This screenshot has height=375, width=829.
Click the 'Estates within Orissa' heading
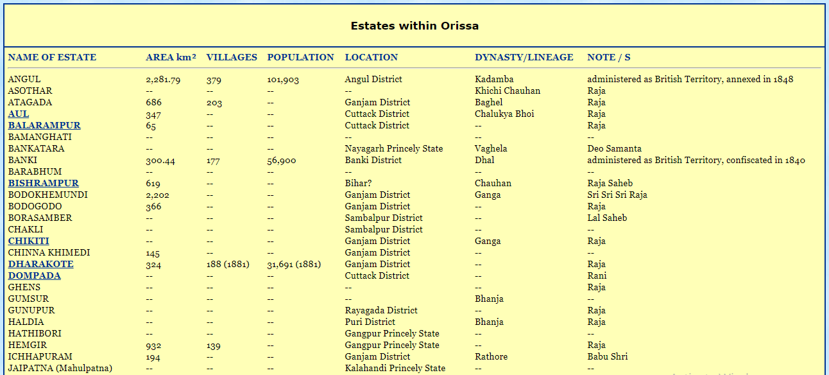click(414, 26)
